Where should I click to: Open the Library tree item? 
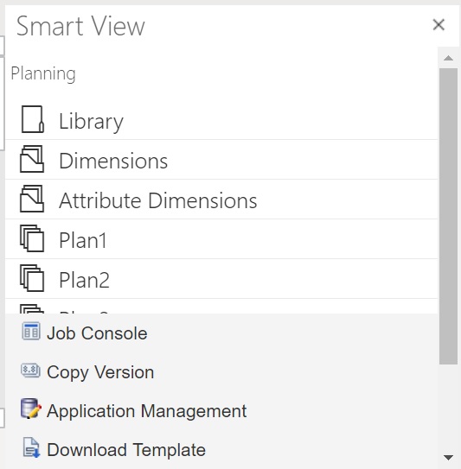[x=221, y=120]
